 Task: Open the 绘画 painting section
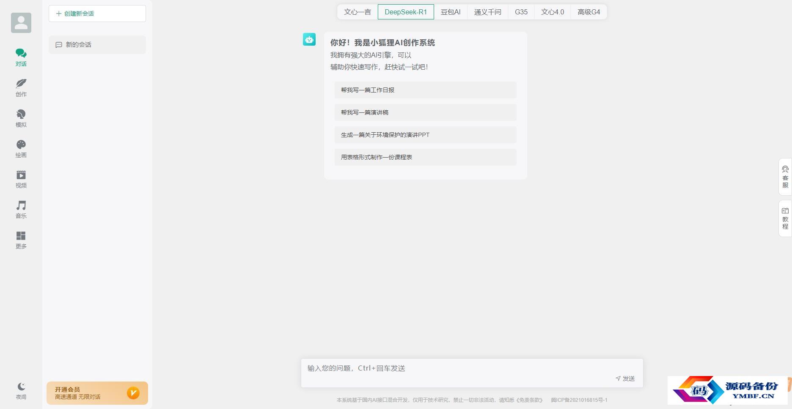[21, 149]
